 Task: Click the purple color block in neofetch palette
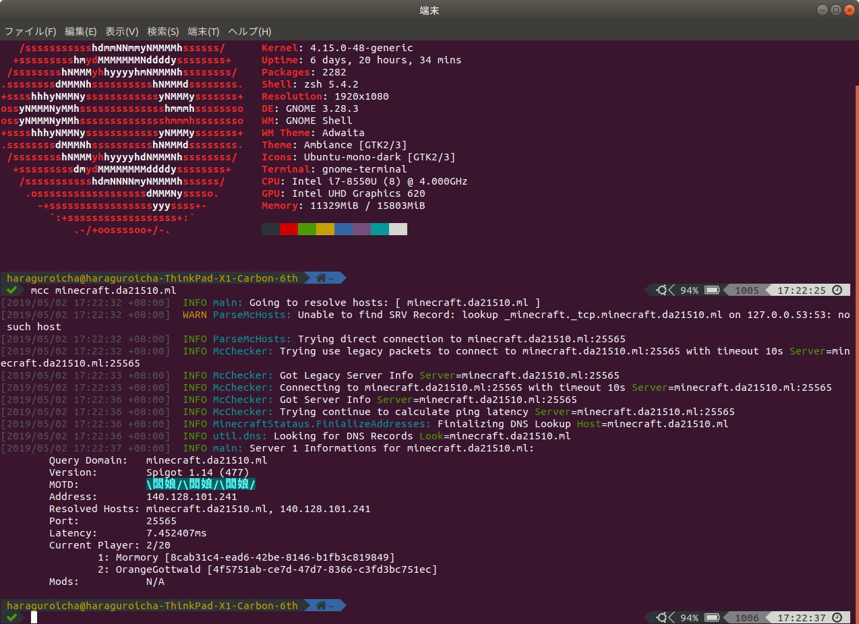(x=361, y=229)
